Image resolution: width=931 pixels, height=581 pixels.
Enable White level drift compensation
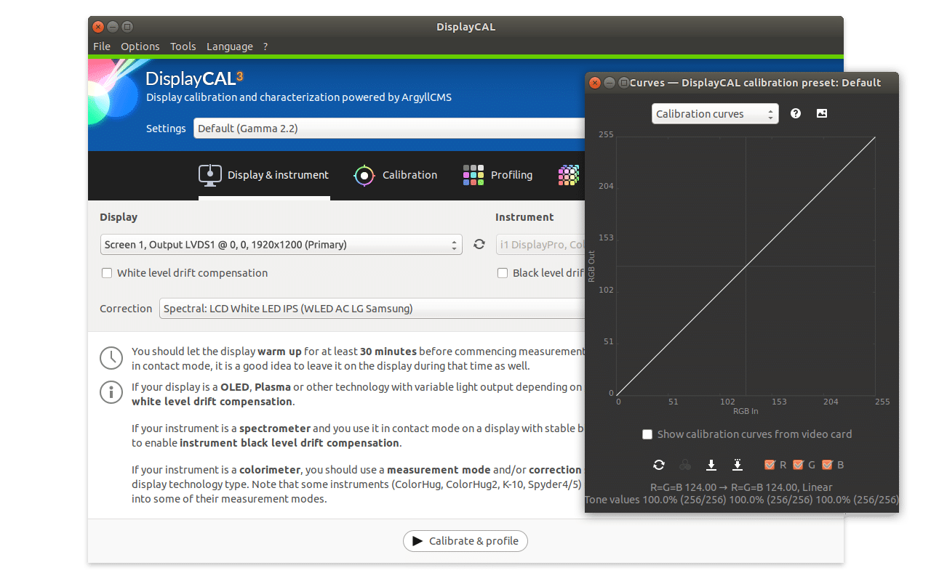[x=107, y=273]
